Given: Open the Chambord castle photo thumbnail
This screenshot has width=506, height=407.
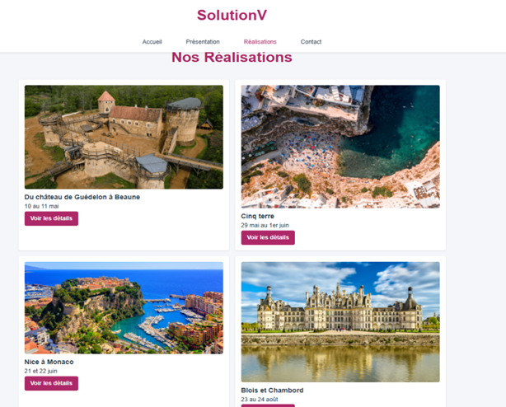Looking at the screenshot, I should tap(340, 322).
